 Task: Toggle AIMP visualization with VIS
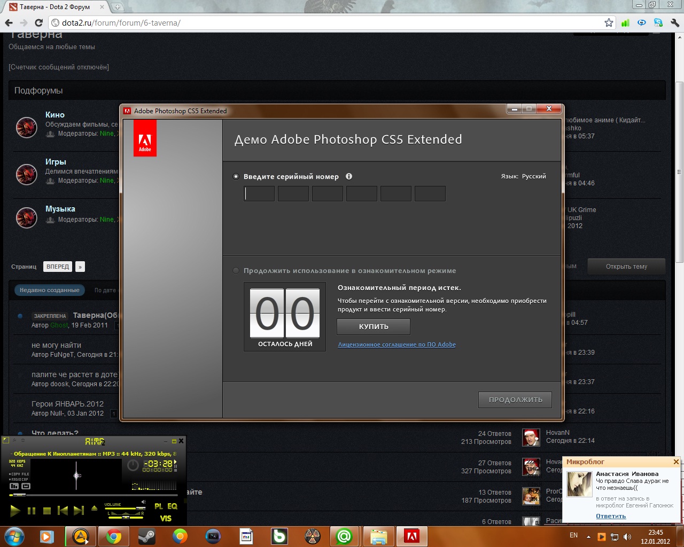coord(166,518)
